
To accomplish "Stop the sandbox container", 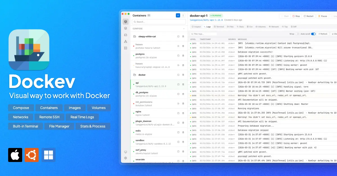I will 178,142.
